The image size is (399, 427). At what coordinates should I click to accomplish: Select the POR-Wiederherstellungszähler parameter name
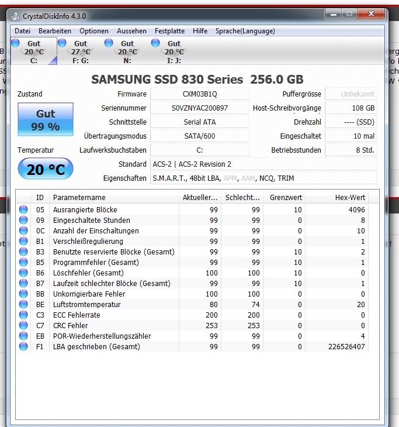point(102,336)
